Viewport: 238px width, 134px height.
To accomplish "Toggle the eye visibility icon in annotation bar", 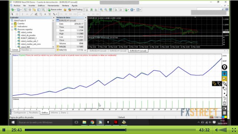I will (x=224, y=74).
